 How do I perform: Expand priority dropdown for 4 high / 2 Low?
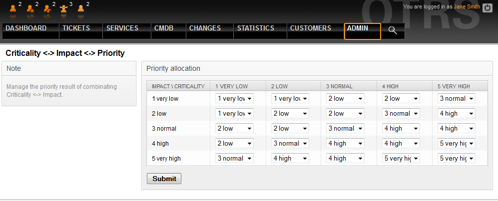[290, 144]
